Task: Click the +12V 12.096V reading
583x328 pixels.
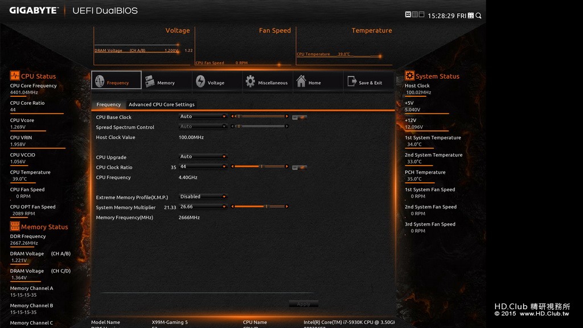Action: [x=414, y=127]
